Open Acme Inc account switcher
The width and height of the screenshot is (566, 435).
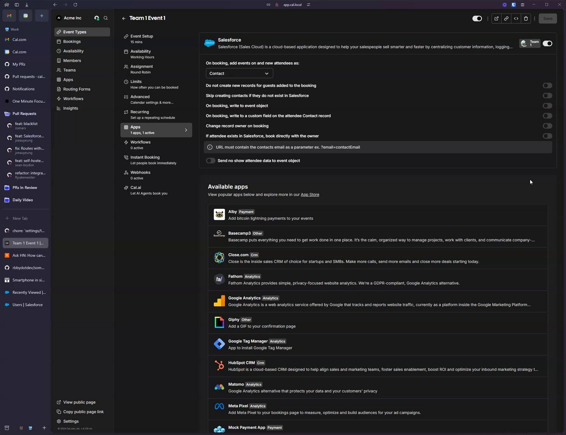69,18
